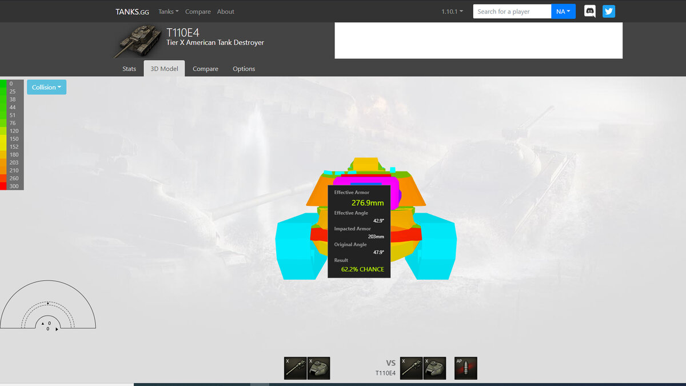The image size is (686, 386).
Task: Choose the opponent gun module next to the VS label
Action: click(x=412, y=368)
